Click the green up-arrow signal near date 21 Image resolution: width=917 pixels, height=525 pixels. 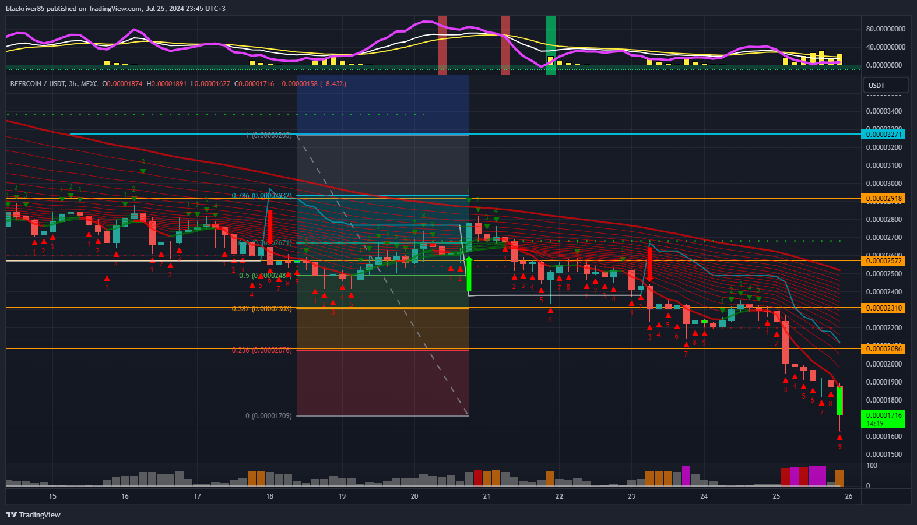pos(469,273)
